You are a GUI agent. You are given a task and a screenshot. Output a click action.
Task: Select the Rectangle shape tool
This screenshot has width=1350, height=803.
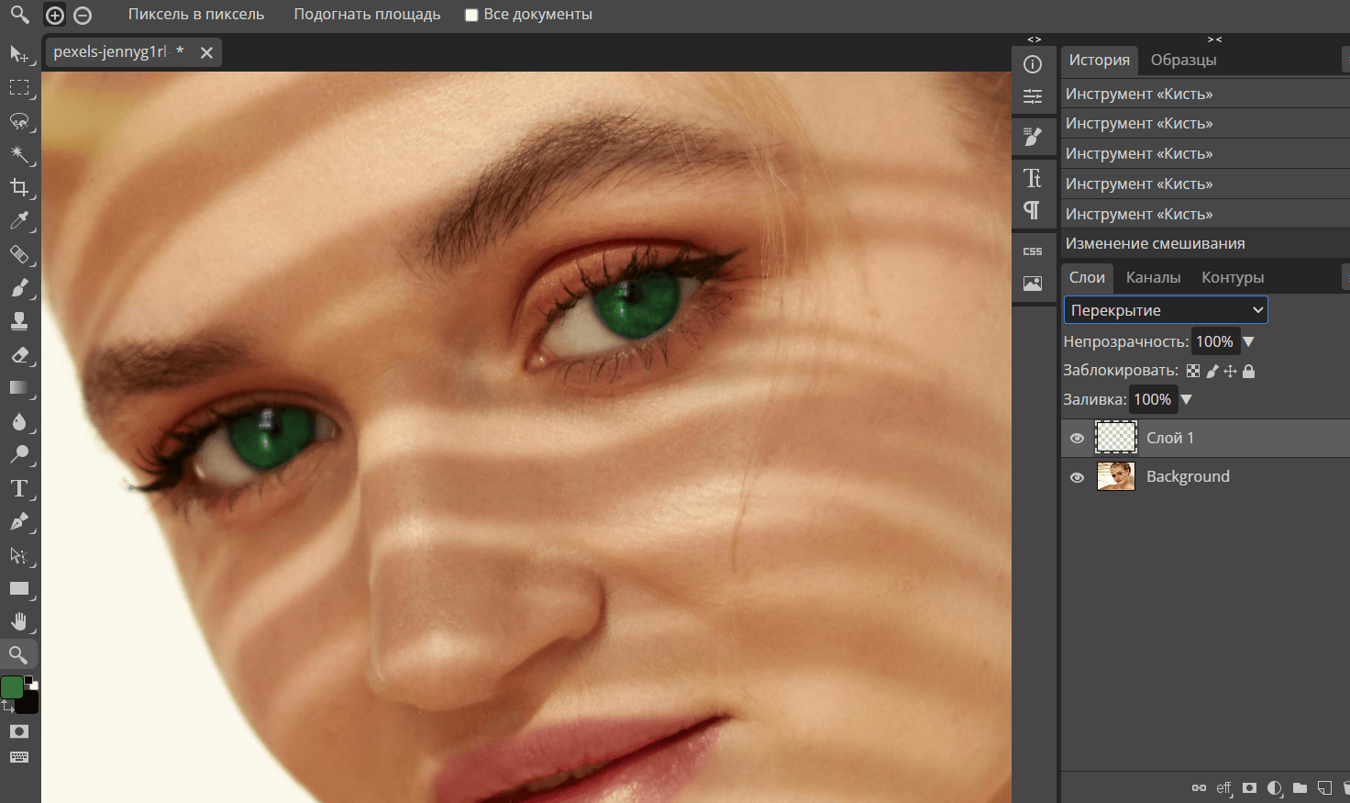pyautogui.click(x=19, y=588)
